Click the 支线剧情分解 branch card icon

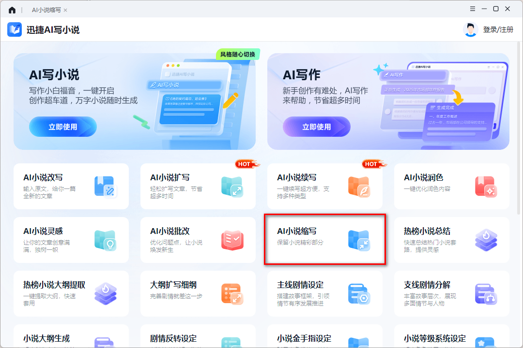(x=486, y=294)
